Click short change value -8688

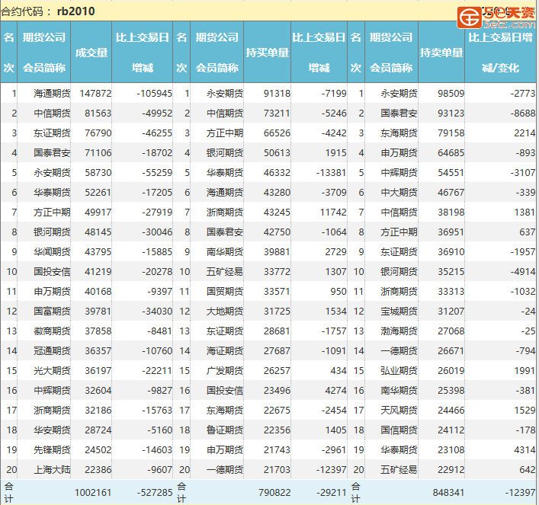pos(522,113)
